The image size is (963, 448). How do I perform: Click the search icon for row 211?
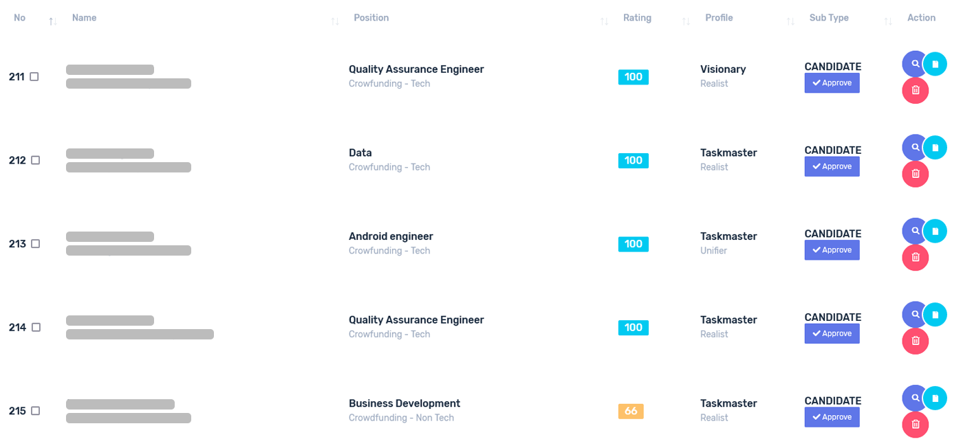point(915,64)
